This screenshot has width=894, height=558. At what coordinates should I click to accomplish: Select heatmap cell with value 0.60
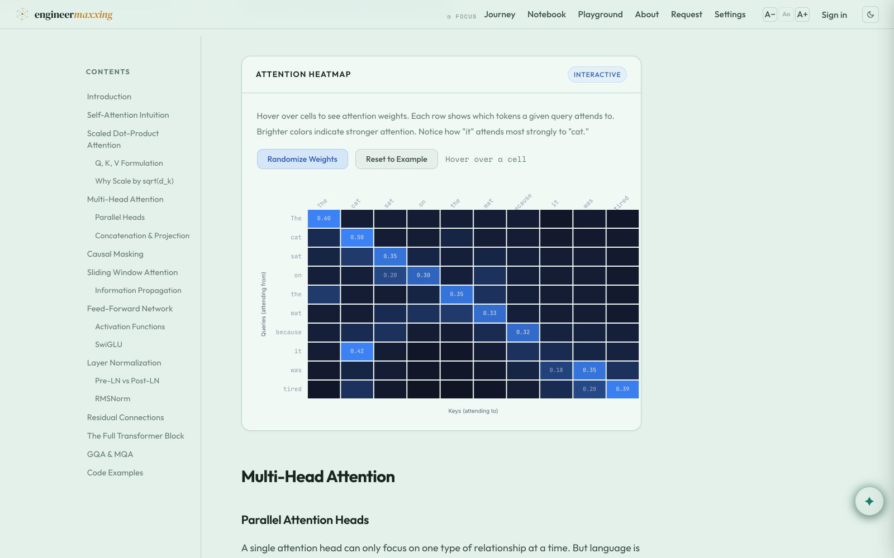coord(324,219)
